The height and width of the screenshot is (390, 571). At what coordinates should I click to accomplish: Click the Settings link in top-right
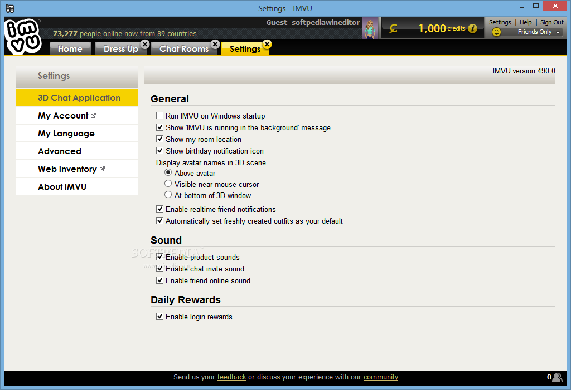pyautogui.click(x=500, y=22)
